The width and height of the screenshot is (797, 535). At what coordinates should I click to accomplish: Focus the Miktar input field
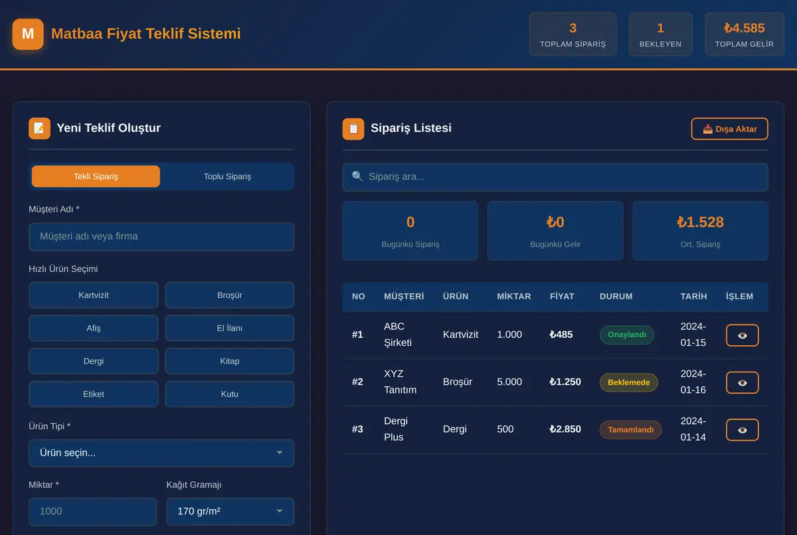click(x=93, y=511)
